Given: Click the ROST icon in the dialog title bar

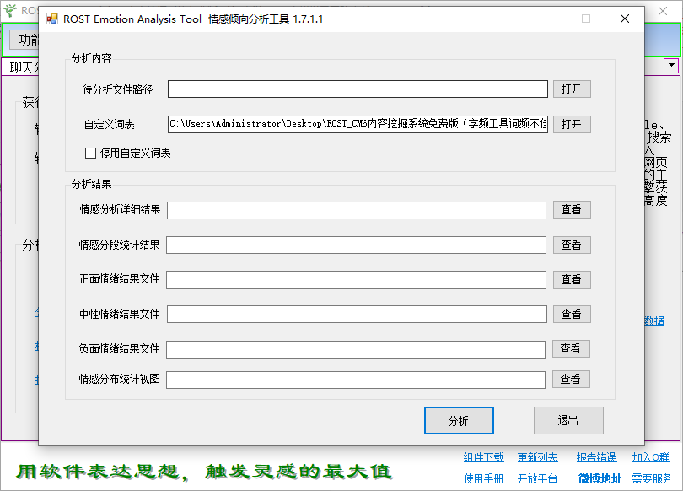Looking at the screenshot, I should [51, 19].
